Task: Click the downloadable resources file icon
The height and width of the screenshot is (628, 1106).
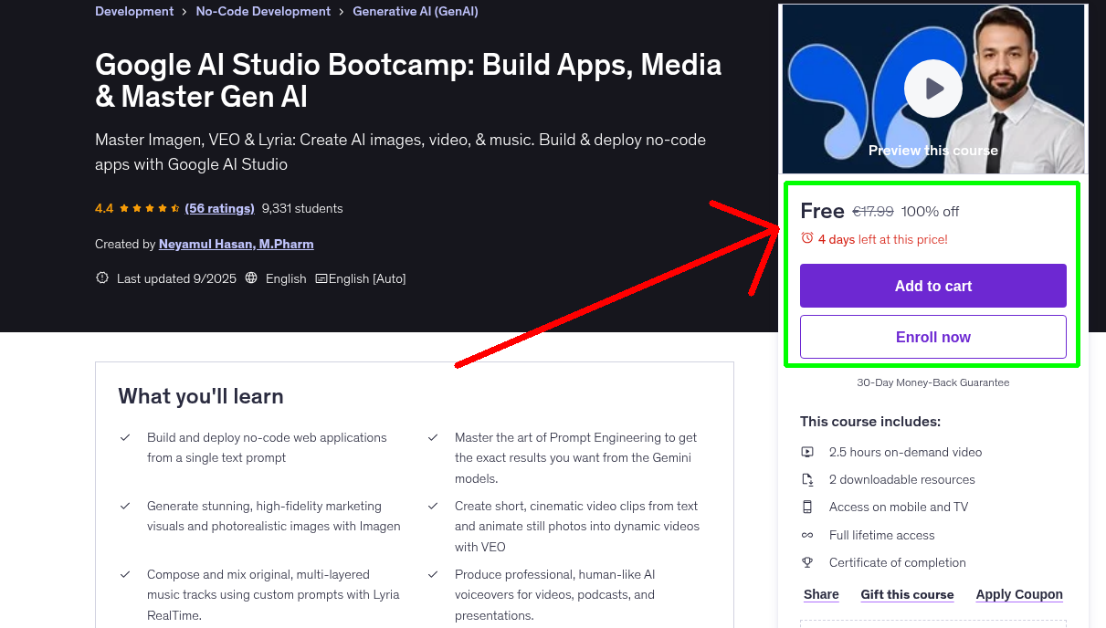Action: click(807, 479)
